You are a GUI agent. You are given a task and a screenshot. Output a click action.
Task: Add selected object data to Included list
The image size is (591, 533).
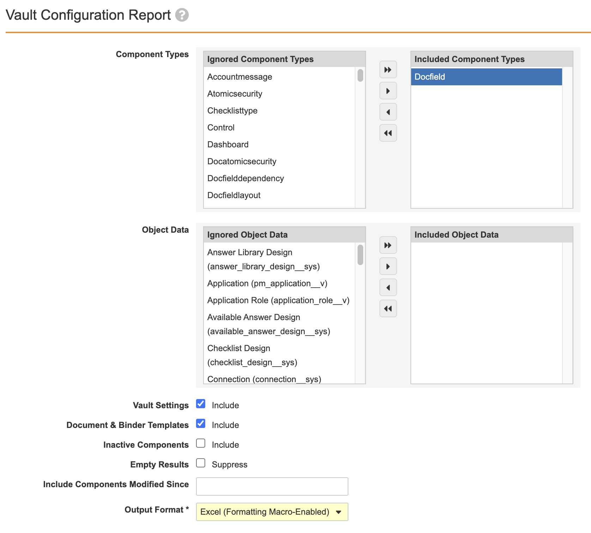point(388,266)
